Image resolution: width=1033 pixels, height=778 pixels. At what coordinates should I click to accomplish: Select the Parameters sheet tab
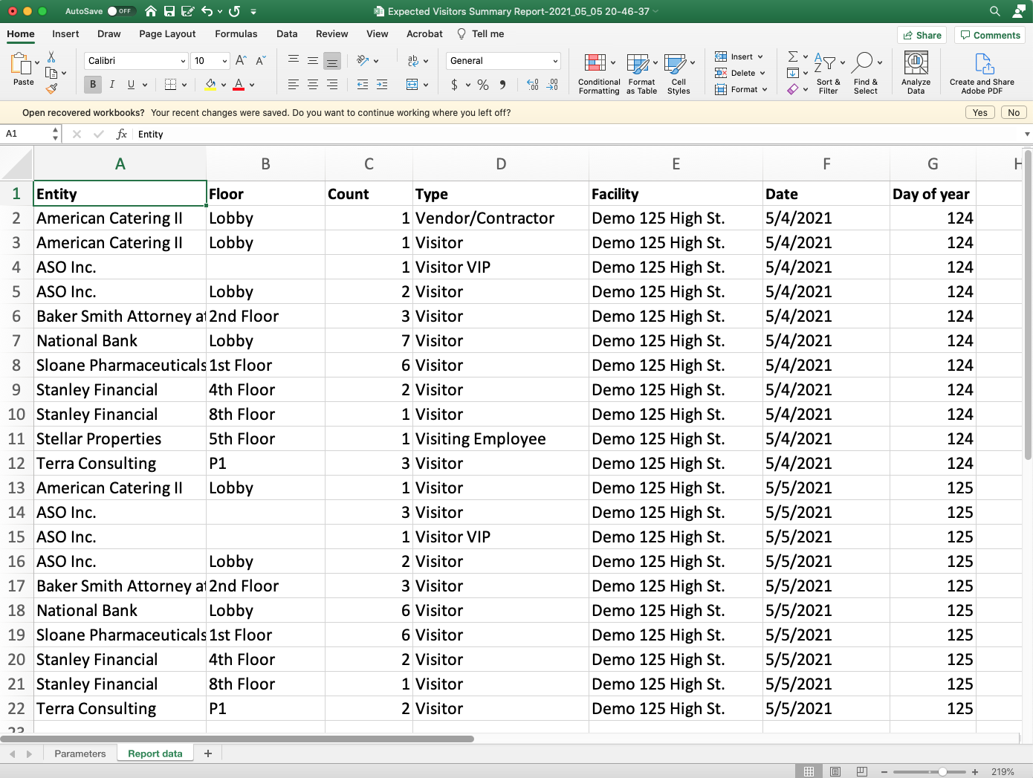[x=80, y=753]
